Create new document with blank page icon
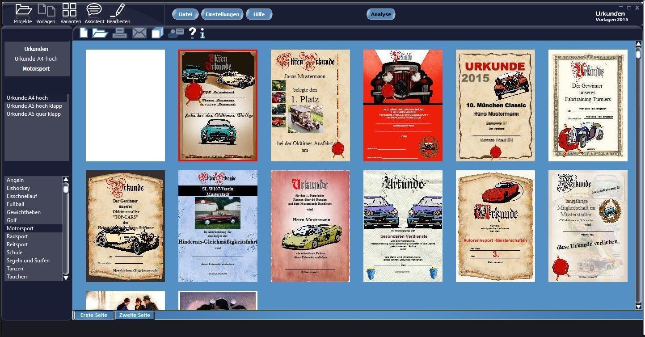Screen dimensions: 645x337 84,33
